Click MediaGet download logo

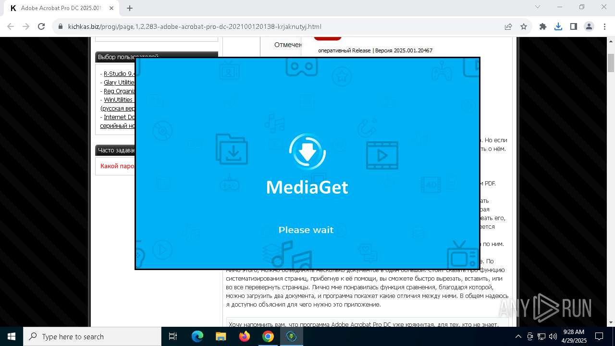307,151
